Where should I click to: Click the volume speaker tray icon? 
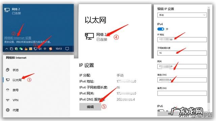pyautogui.click(x=40, y=49)
